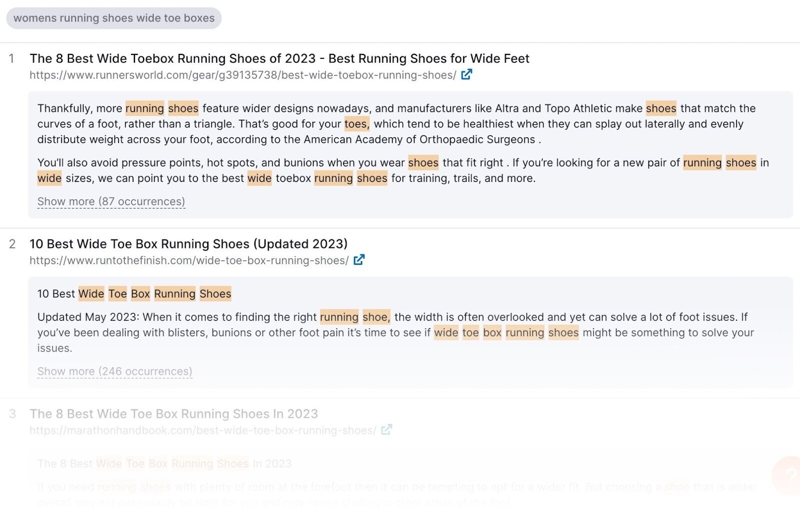
Task: Open '10 Best Wide Toe Box Running Shoes (Updated 2023)'
Action: coord(188,244)
